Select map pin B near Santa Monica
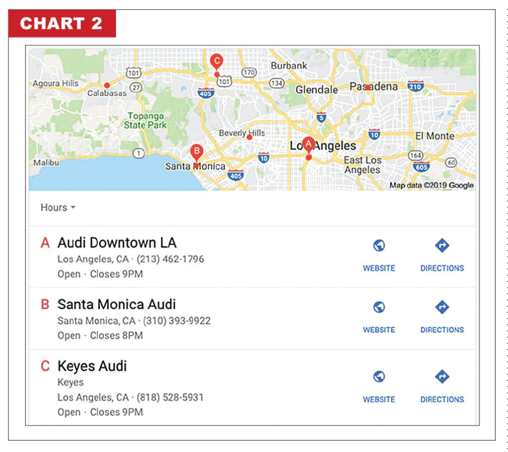Screen dimensions: 508x452 click(196, 153)
